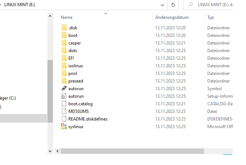246x165 pixels.
Task: Select the pool folder icon
Action: tap(64, 73)
